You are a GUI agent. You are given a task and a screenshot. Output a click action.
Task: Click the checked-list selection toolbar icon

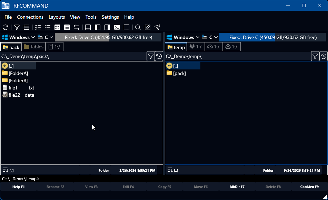(x=38, y=27)
